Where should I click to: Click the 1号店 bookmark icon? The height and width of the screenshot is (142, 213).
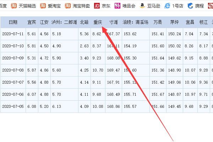(x=167, y=6)
